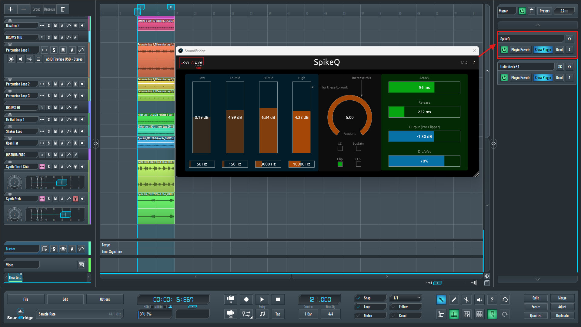This screenshot has width=581, height=327.
Task: Click Show Plugin for Unlimitedx64
Action: click(543, 78)
